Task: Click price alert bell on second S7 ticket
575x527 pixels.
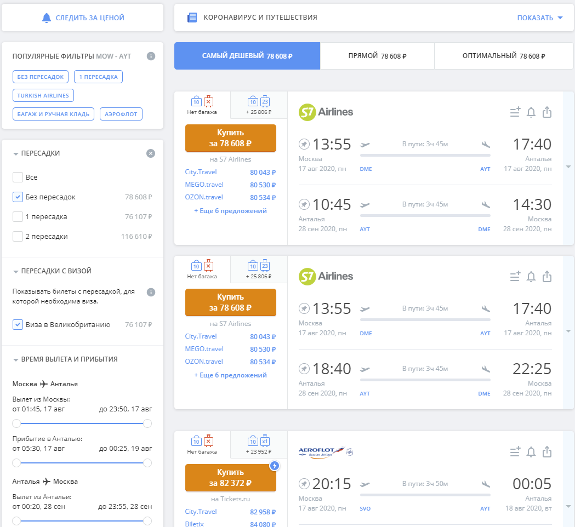Action: [531, 276]
